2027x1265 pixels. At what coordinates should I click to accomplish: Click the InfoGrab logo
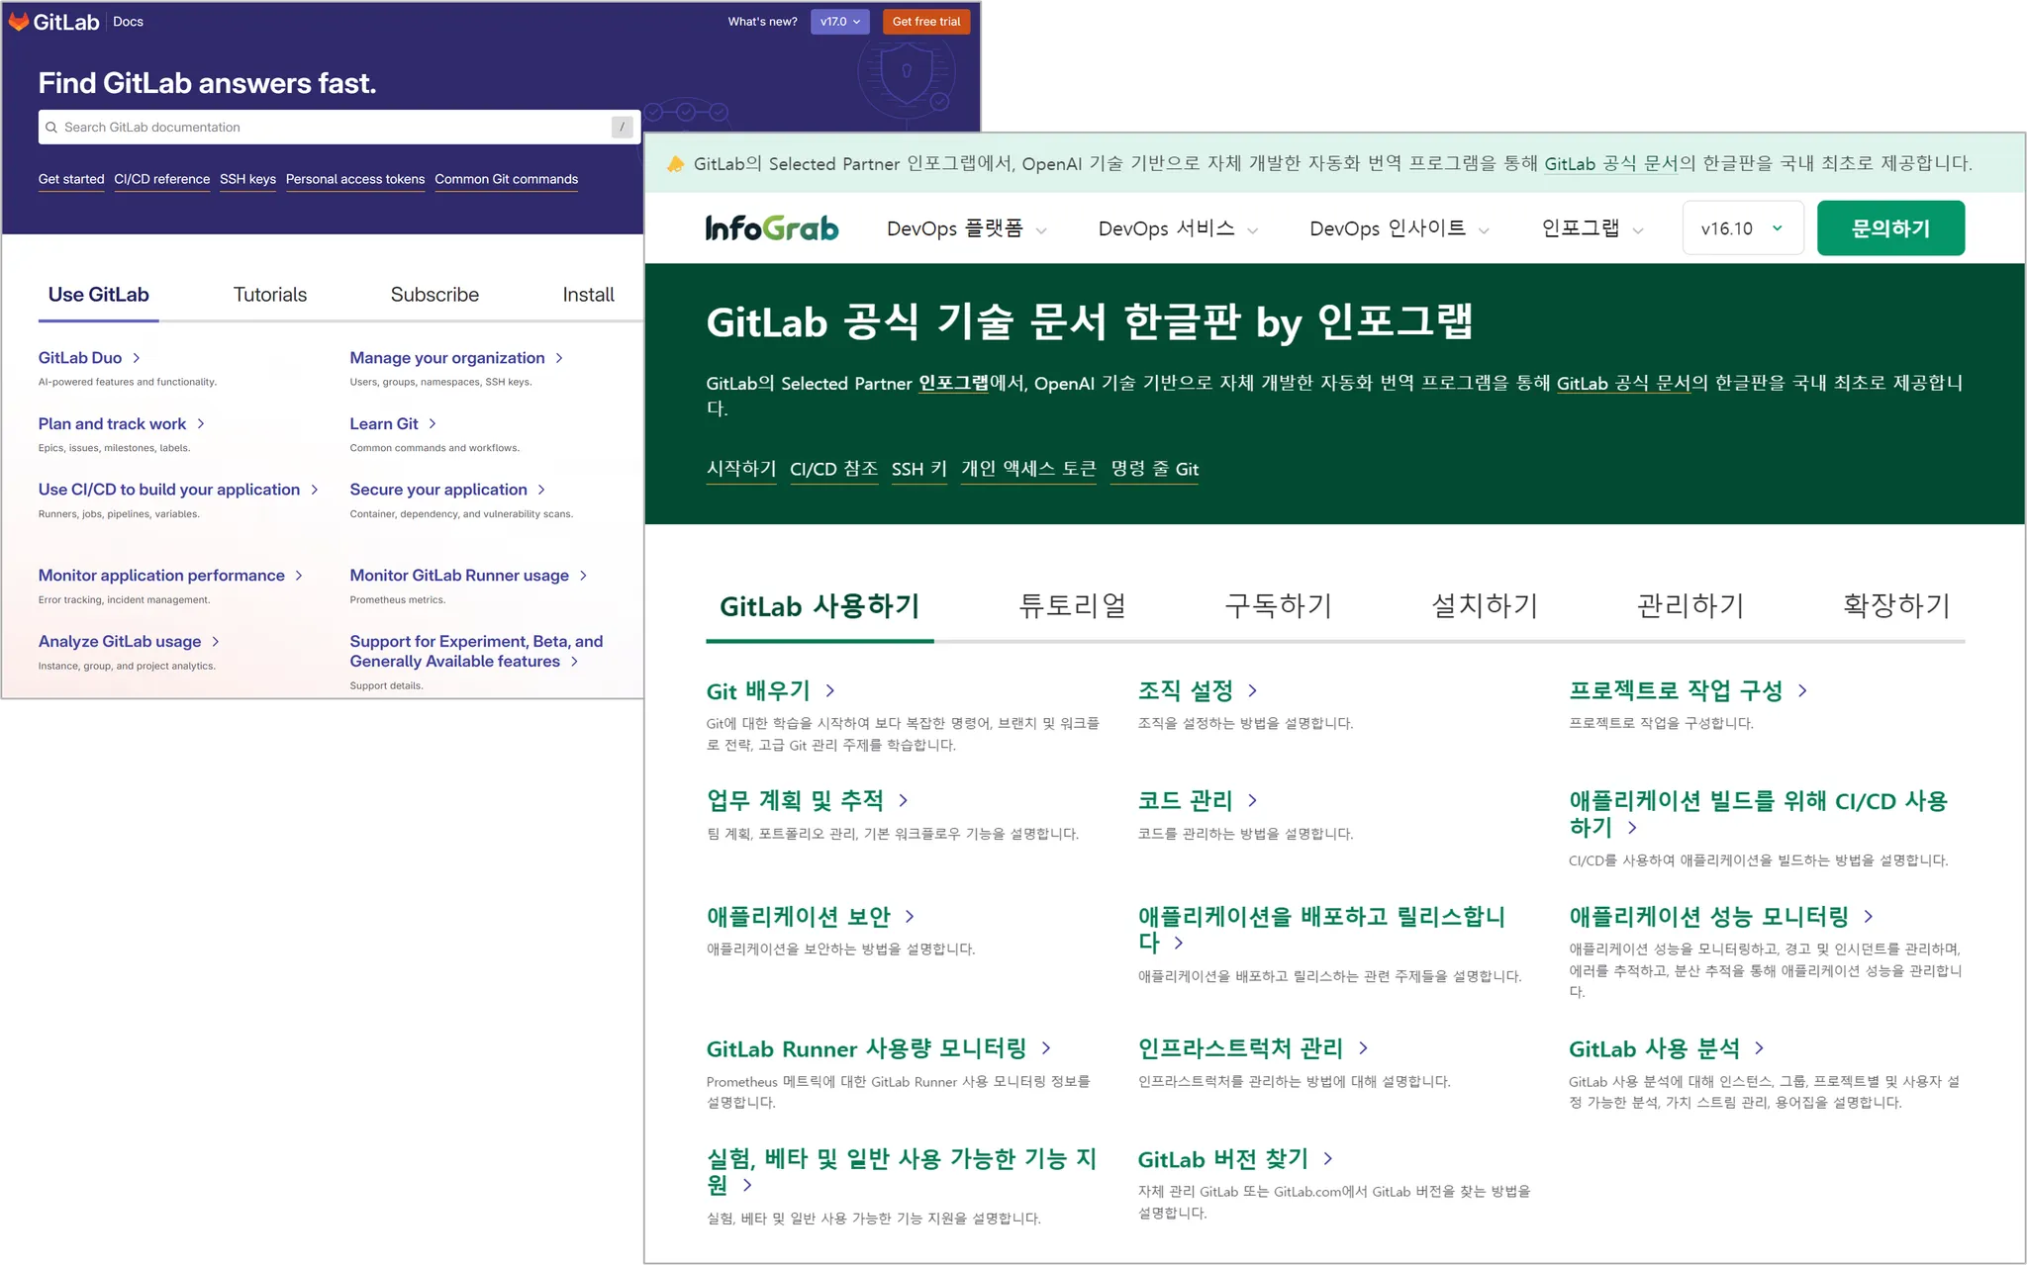click(x=771, y=228)
